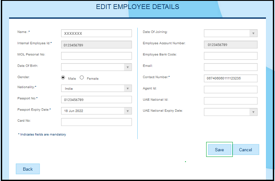Expand the UAE National Expiry Date dropdown
Viewport: 275px width, 181px height.
pyautogui.click(x=230, y=112)
